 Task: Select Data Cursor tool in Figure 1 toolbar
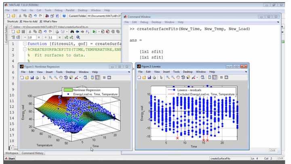tap(71, 78)
